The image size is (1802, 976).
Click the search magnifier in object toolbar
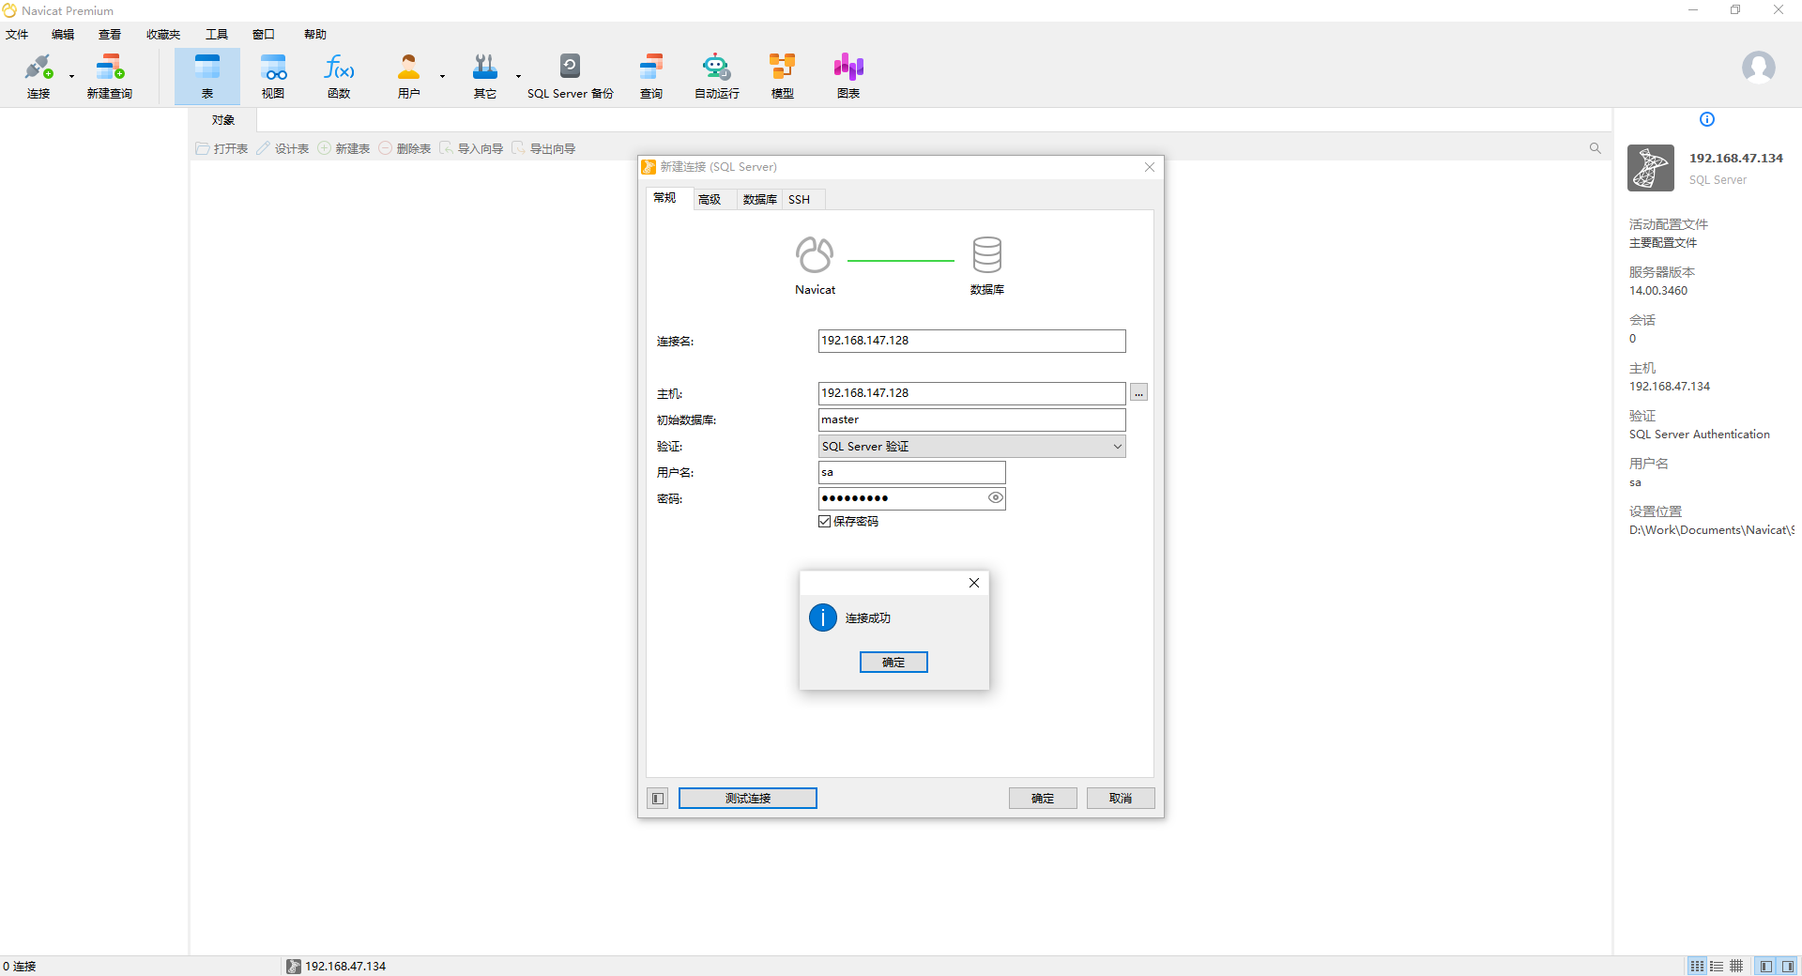pyautogui.click(x=1596, y=148)
